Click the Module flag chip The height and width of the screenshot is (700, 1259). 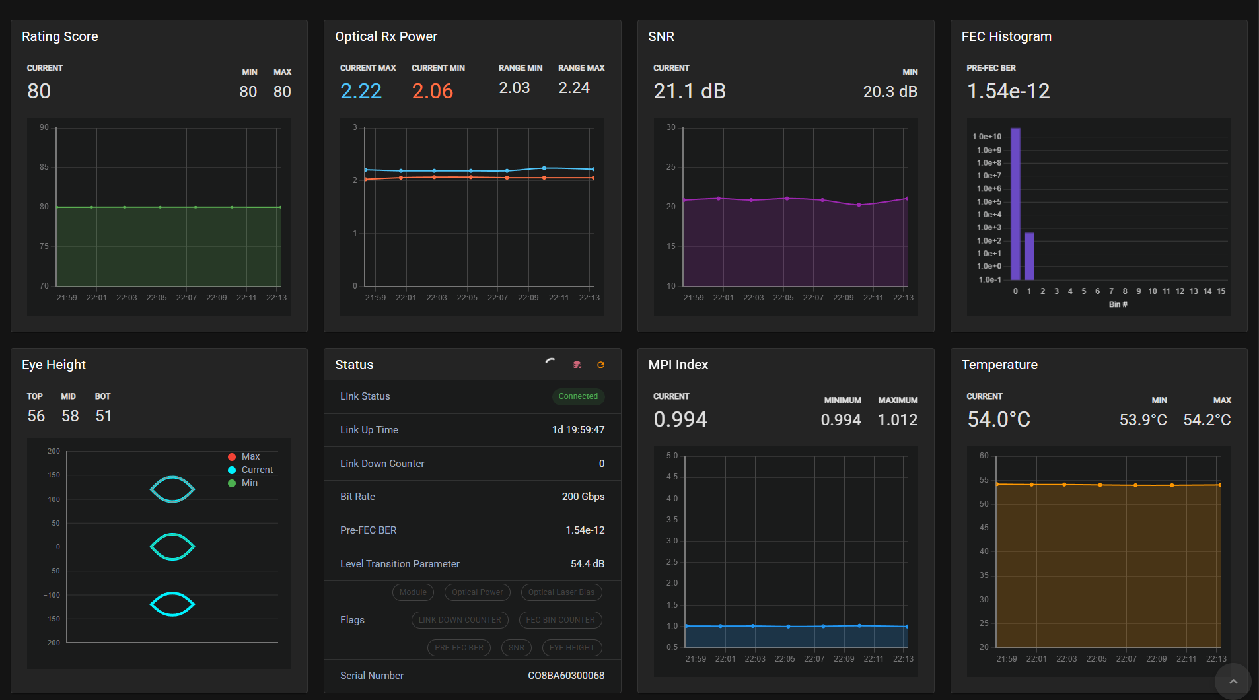coord(413,592)
